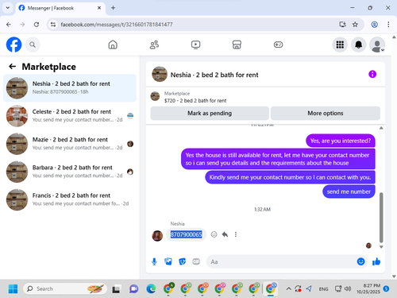Open conversation info purple i icon
The image size is (397, 298).
372,74
